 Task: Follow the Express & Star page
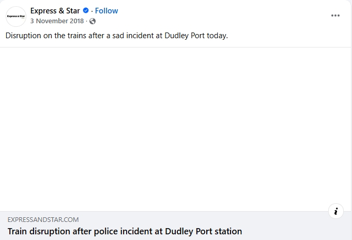(106, 11)
